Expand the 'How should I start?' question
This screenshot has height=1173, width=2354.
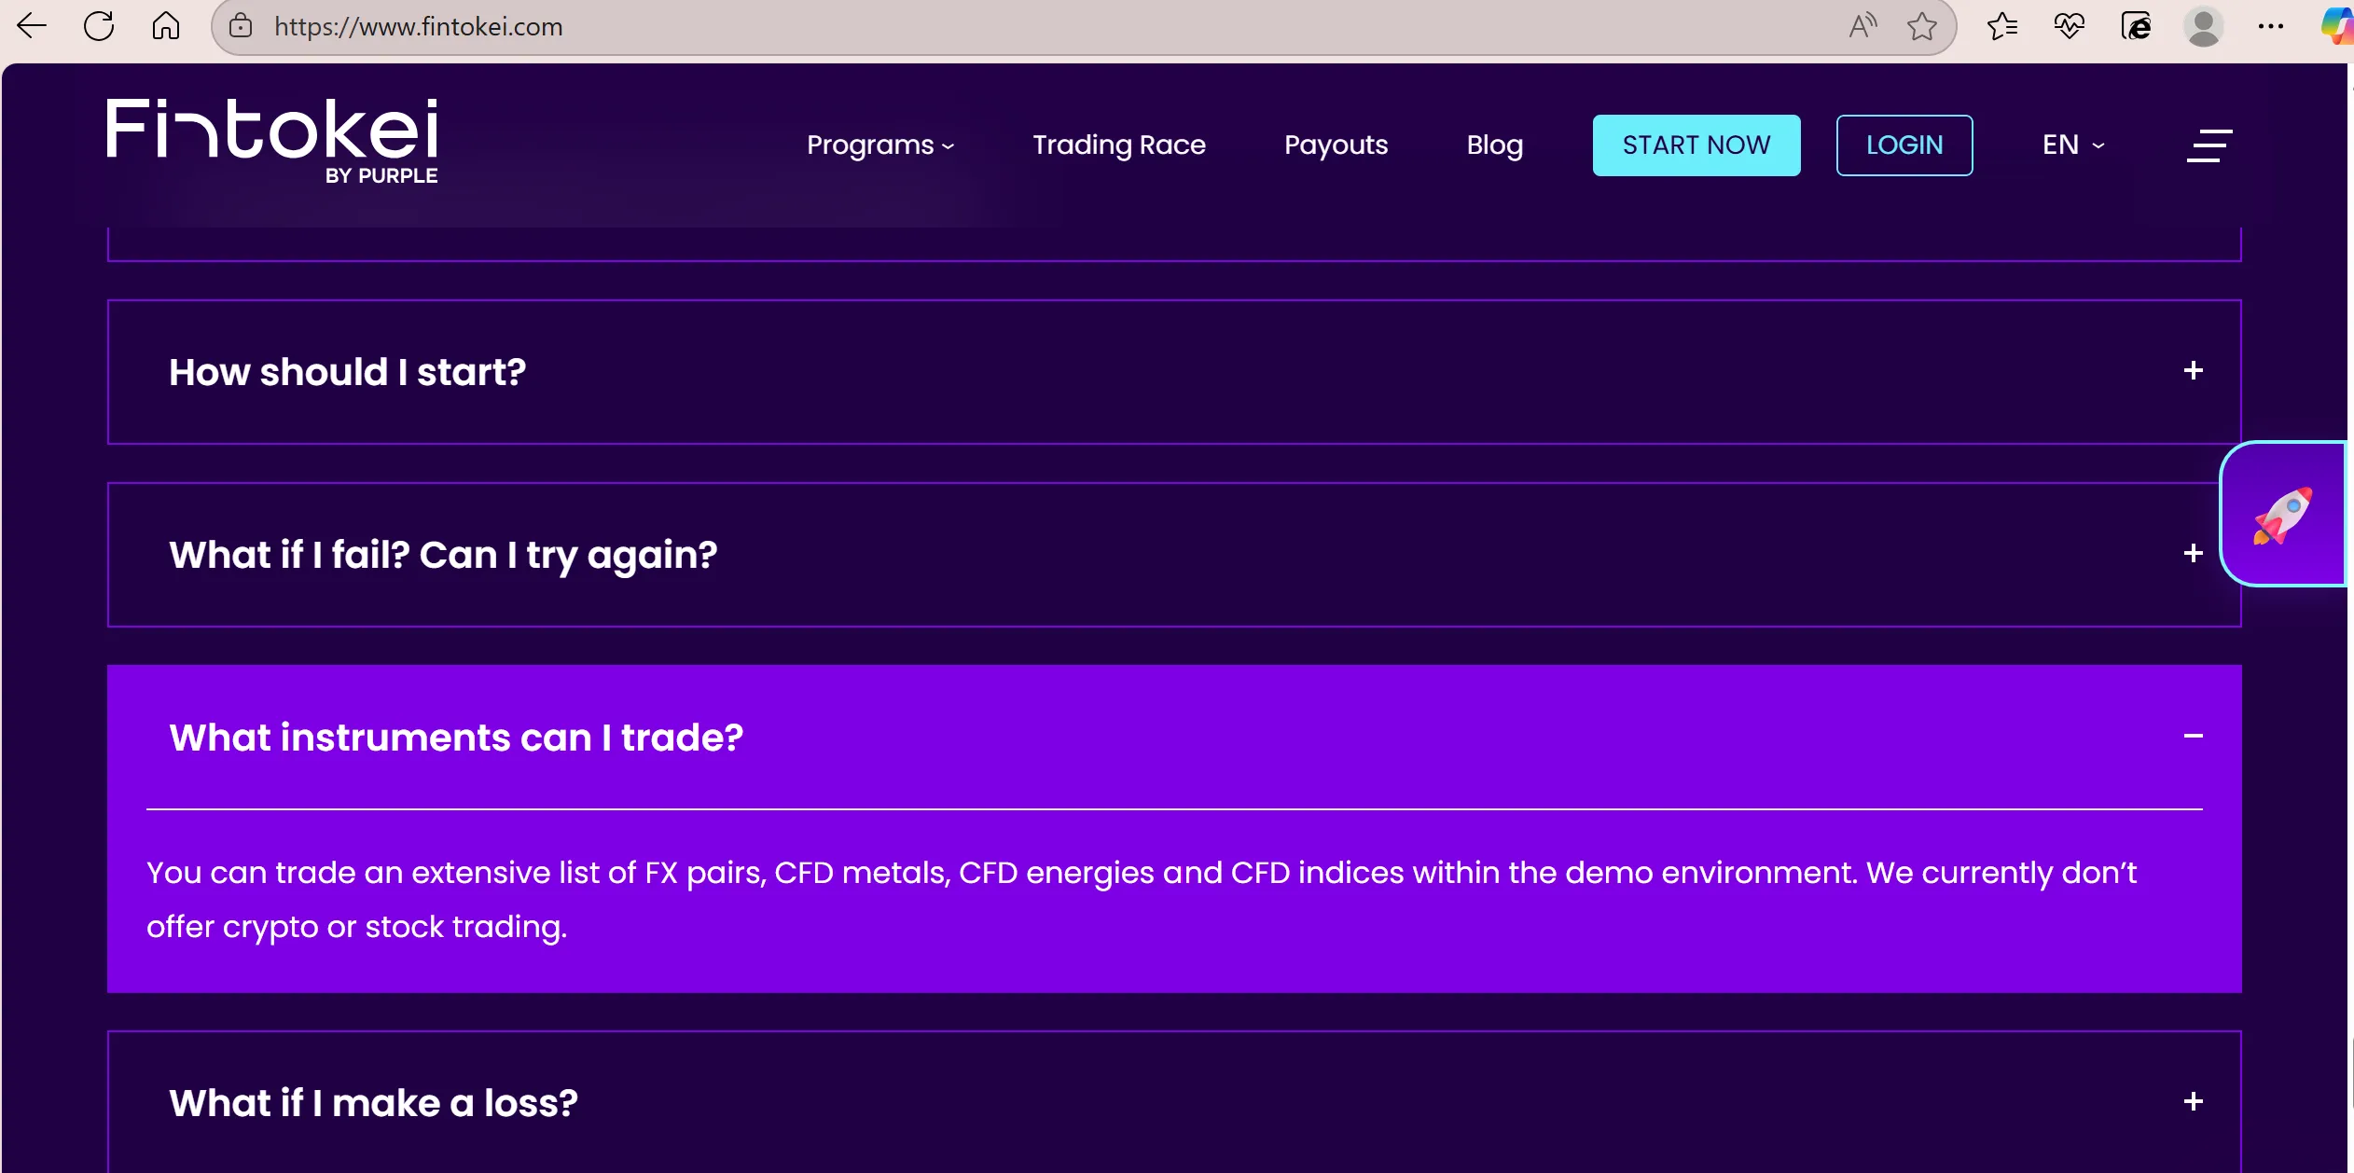coord(1174,372)
